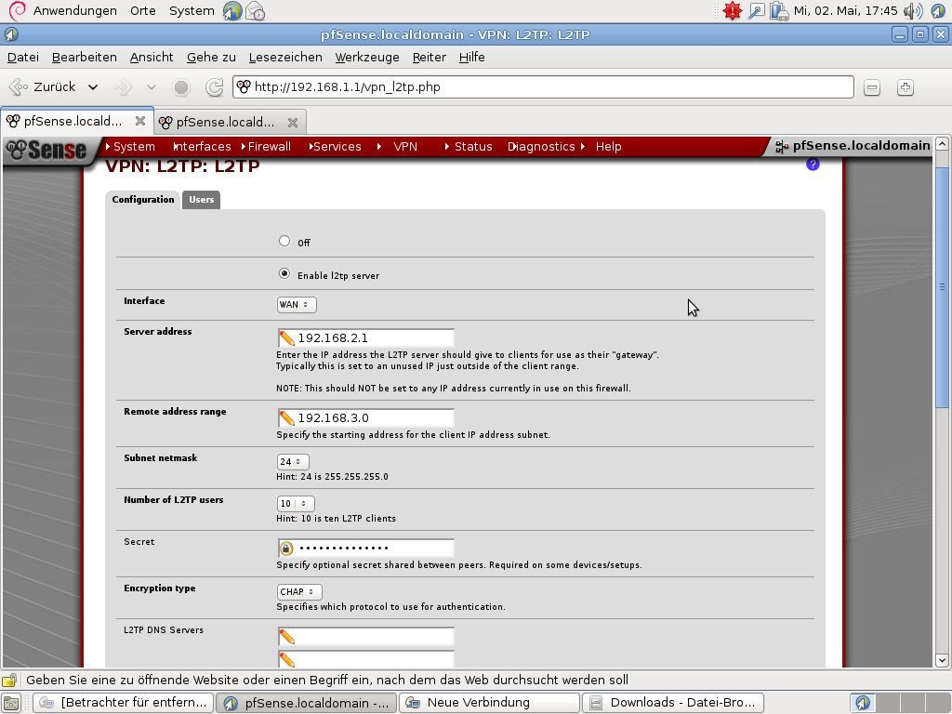Screen dimensions: 952x714
Task: Expand pfSense Diagnostics menu
Action: (x=541, y=146)
